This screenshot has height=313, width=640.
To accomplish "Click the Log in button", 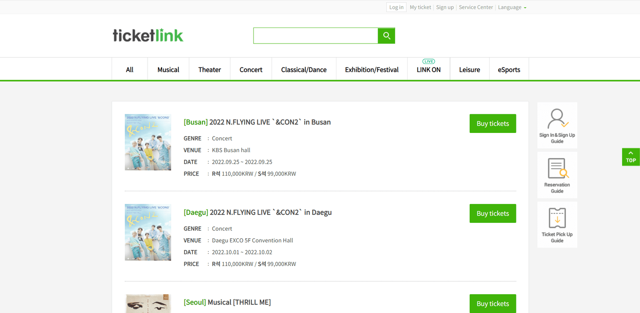I will click(396, 7).
